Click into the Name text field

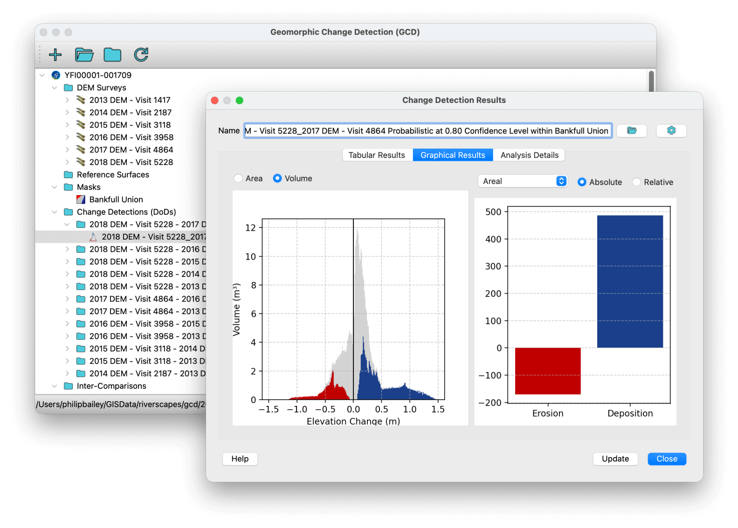[428, 131]
